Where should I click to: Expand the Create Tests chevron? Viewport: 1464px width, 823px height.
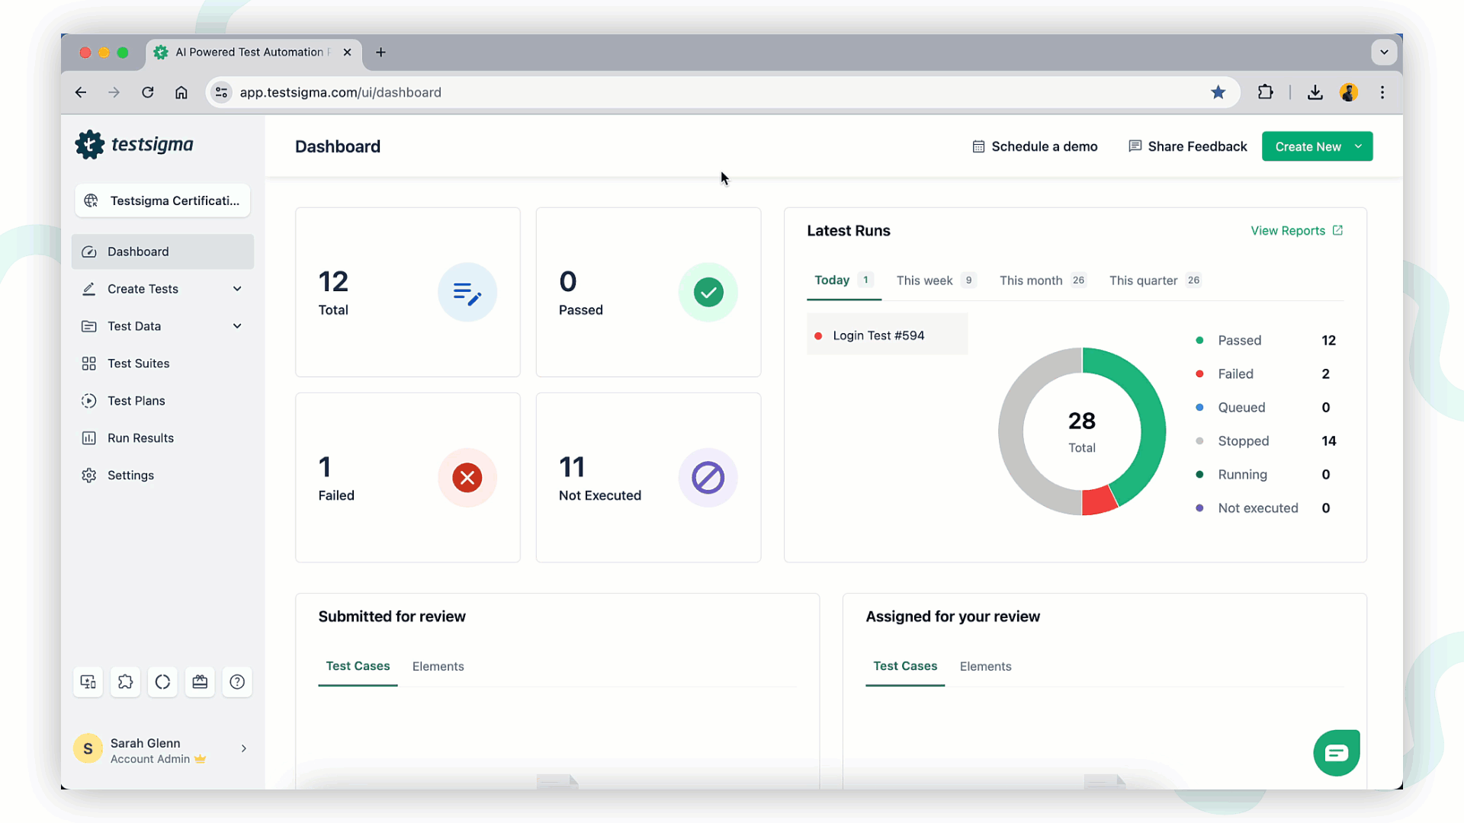point(237,289)
